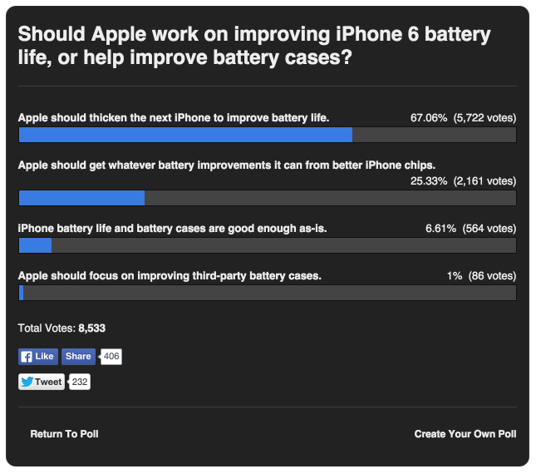Click the Facebook logo icon
This screenshot has height=474, width=536.
[x=27, y=357]
